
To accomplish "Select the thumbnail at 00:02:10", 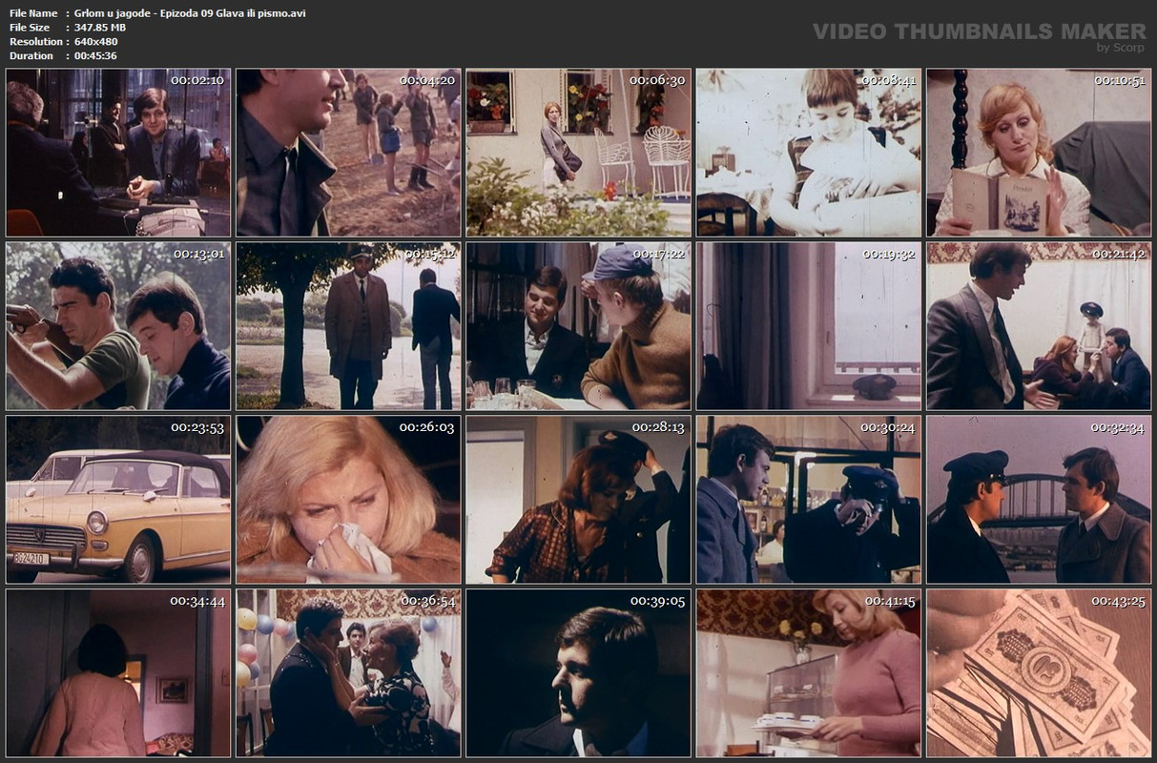I will (118, 153).
